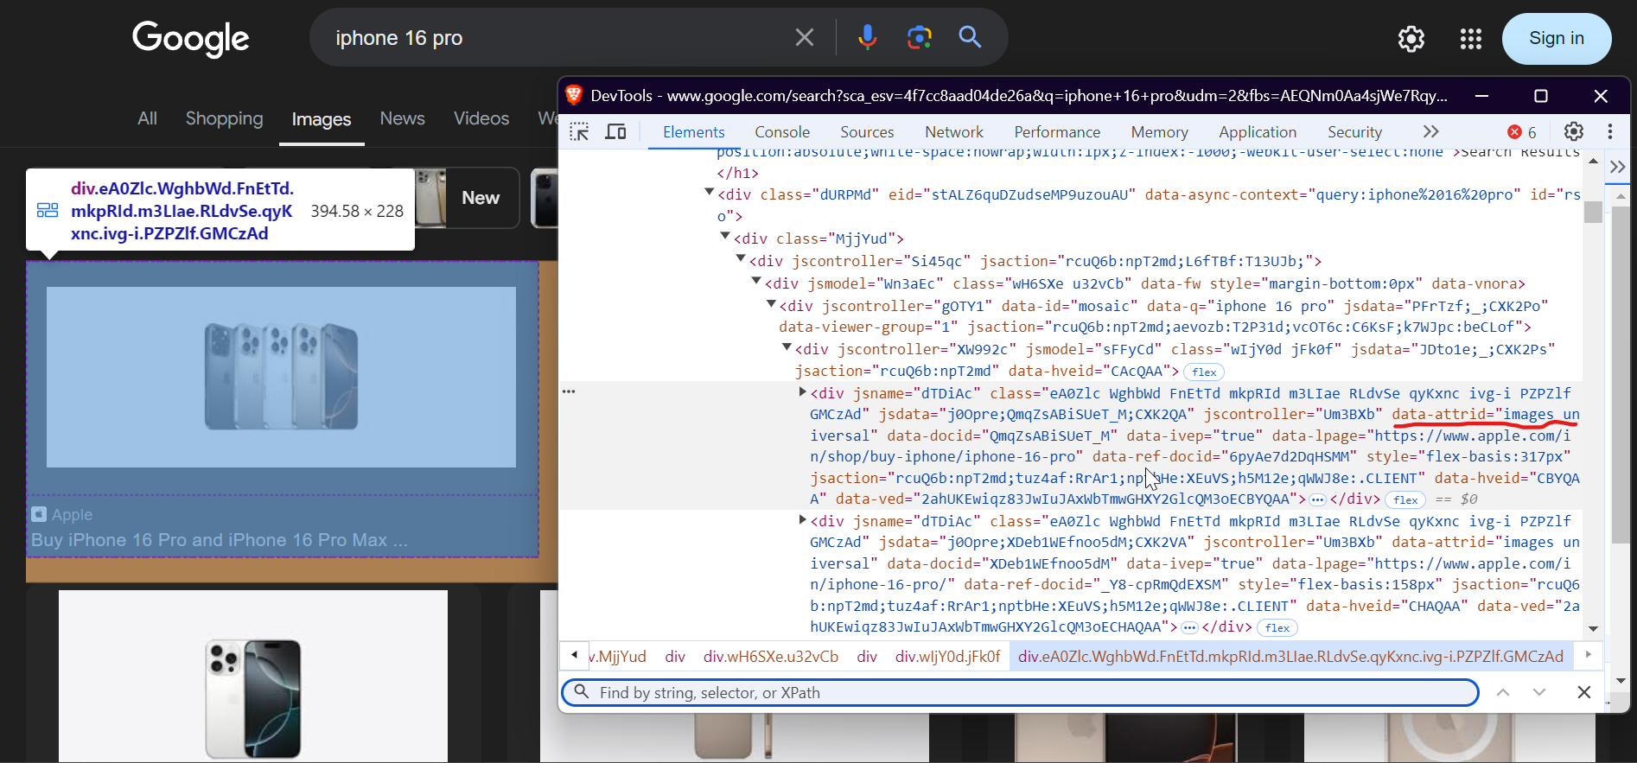Click the Sign in button
This screenshot has width=1637, height=763.
pos(1556,39)
